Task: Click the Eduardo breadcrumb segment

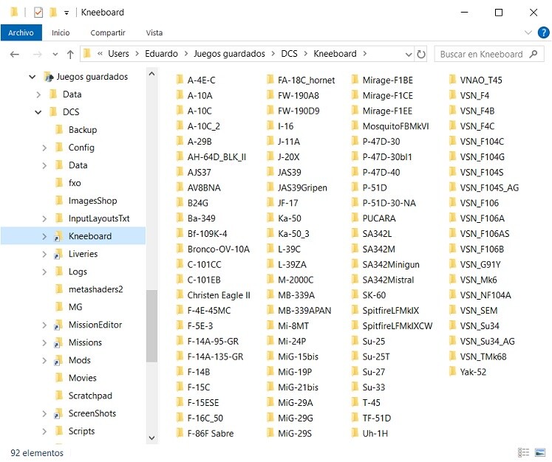Action: pos(161,54)
